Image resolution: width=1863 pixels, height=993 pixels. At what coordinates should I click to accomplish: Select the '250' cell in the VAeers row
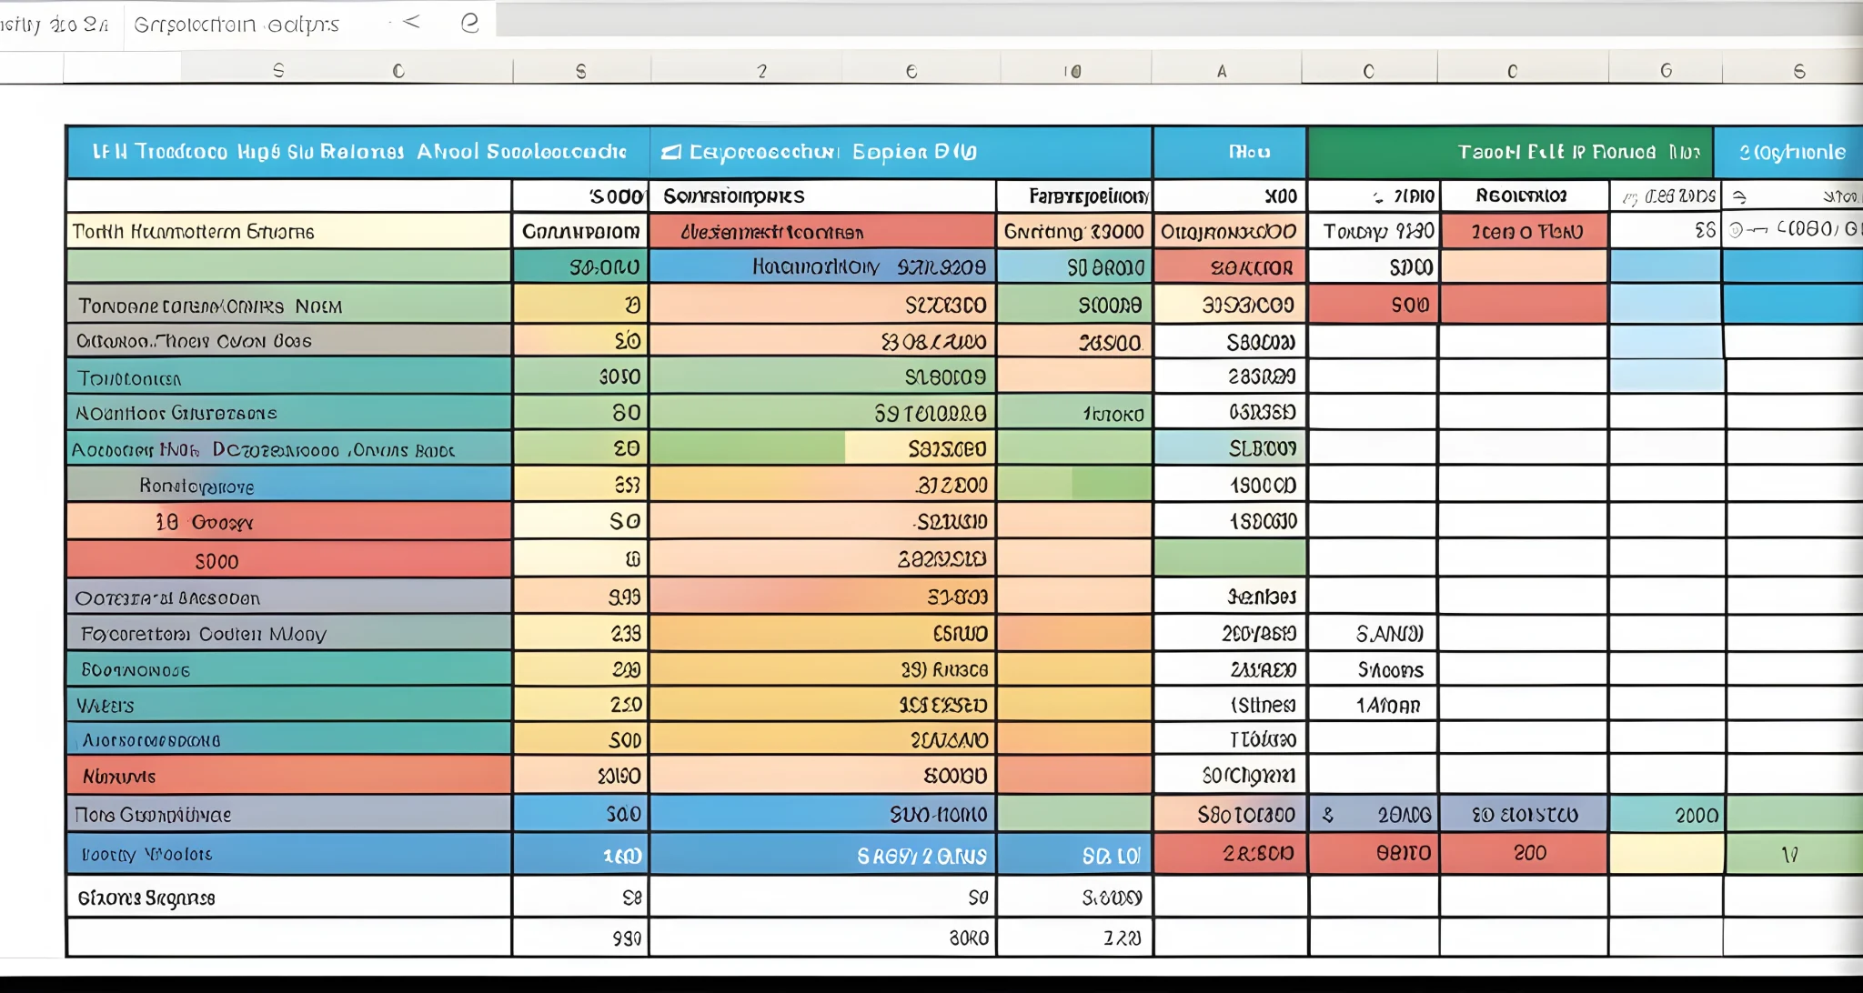[x=581, y=705]
